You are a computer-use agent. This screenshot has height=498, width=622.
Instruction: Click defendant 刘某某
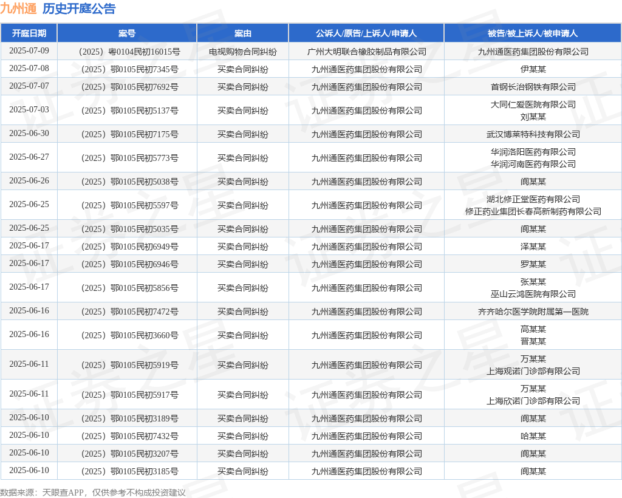pyautogui.click(x=533, y=117)
